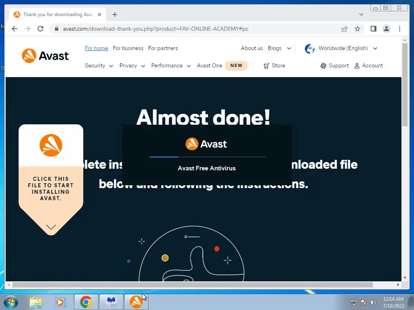Click the Avast installer taskbar icon
Screen dimensions: 414x310
coord(136,302)
